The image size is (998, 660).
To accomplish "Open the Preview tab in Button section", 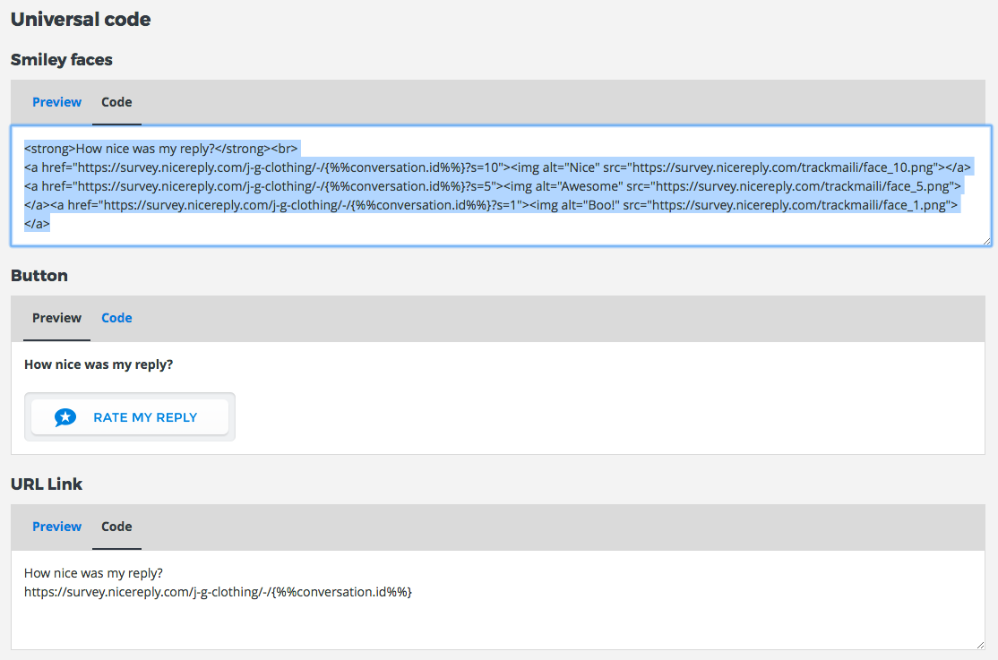I will [x=56, y=318].
